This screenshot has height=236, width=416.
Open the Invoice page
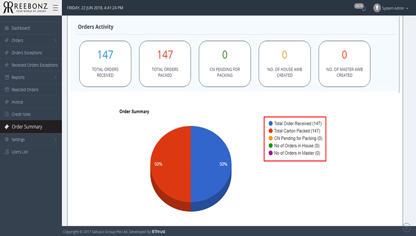(17, 102)
